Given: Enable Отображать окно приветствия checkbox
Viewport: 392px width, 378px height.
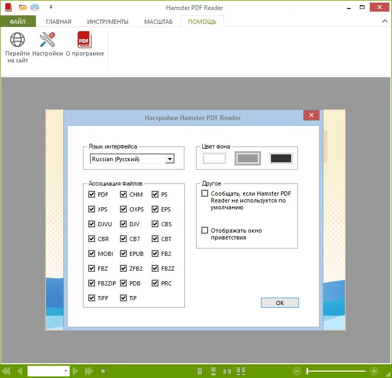Looking at the screenshot, I should coord(205,230).
